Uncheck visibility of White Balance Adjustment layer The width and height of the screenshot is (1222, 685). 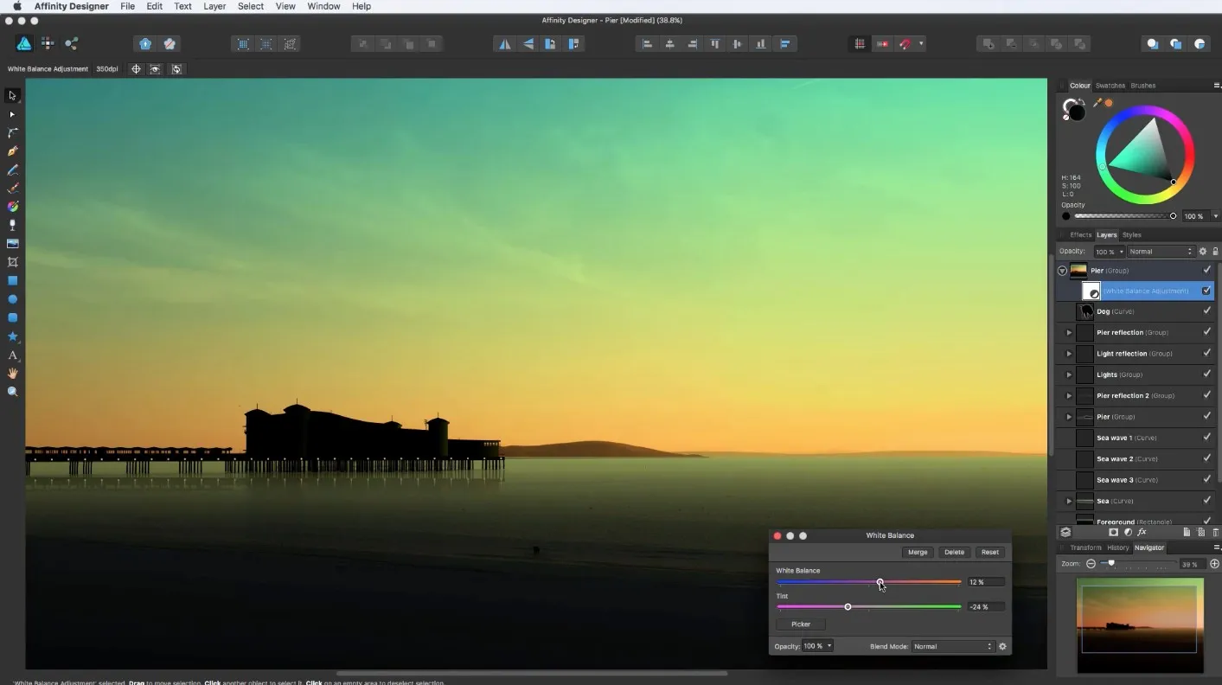point(1206,291)
